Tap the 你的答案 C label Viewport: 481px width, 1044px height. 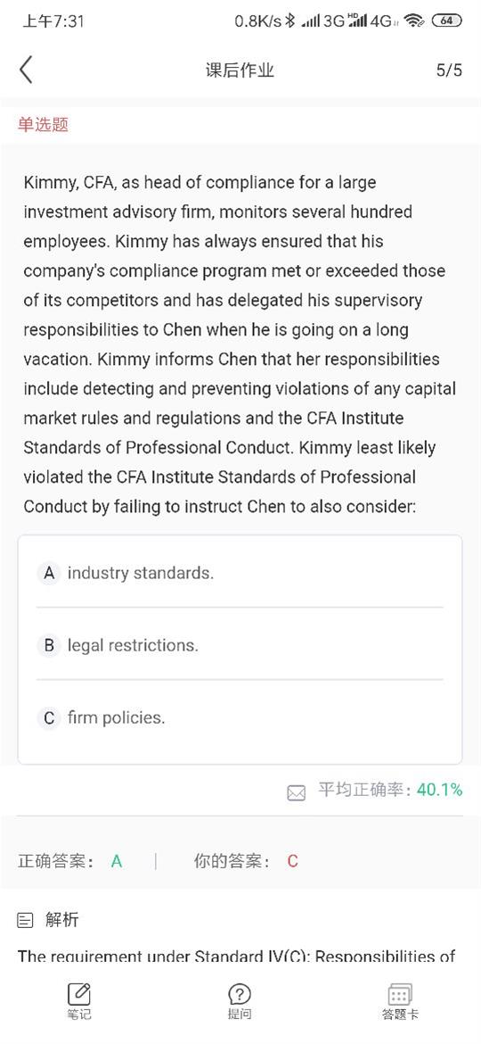point(246,862)
